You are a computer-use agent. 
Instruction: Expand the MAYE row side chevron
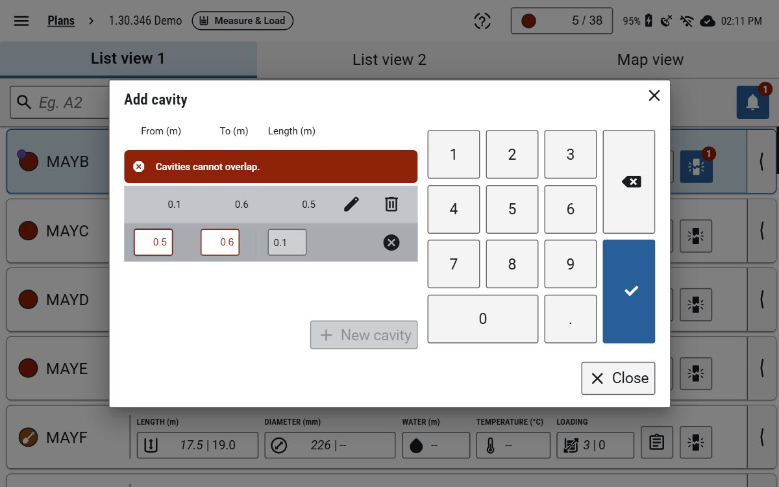762,368
